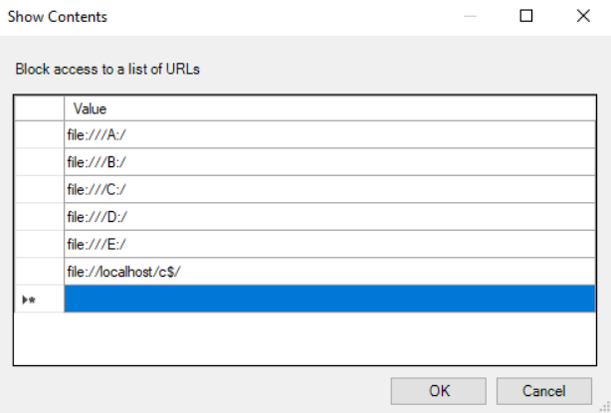Select the file:///D:/ value cell
Viewport: 611px width, 413px height.
coord(333,216)
